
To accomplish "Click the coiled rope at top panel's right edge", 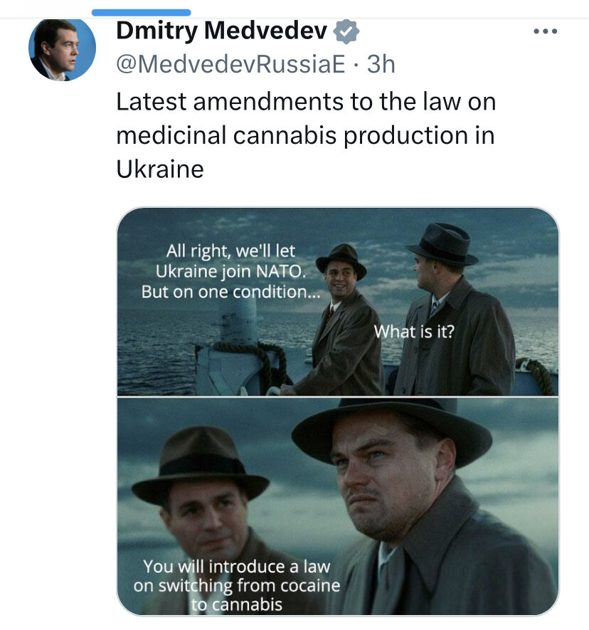I will [538, 374].
